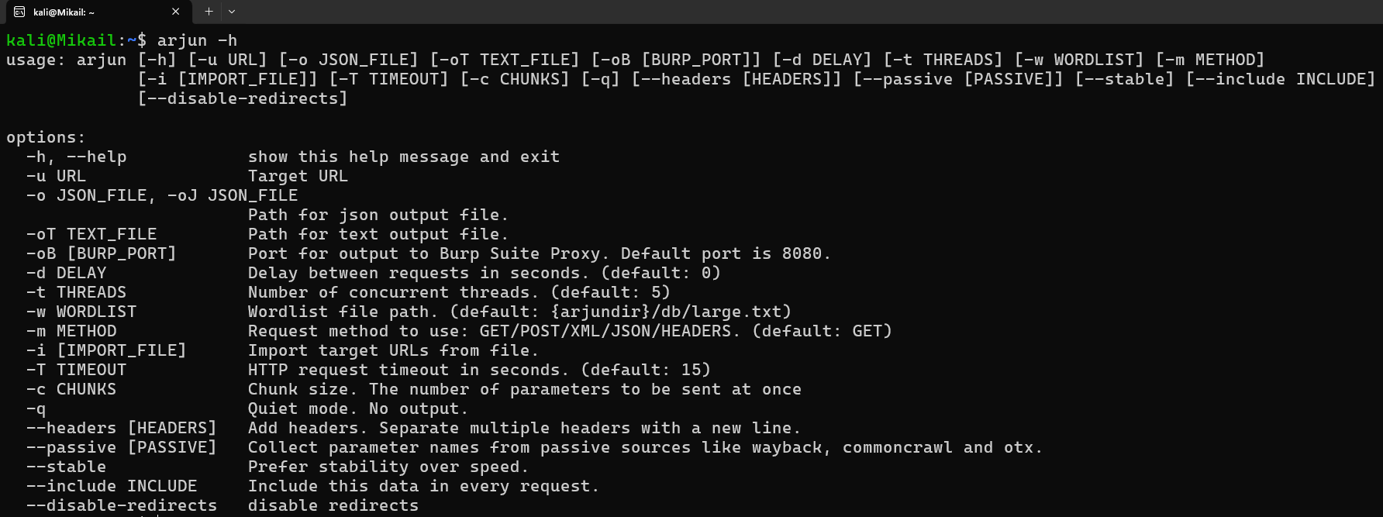Viewport: 1383px width, 517px height.
Task: Click the typed 'arjun -h' command
Action: click(197, 40)
